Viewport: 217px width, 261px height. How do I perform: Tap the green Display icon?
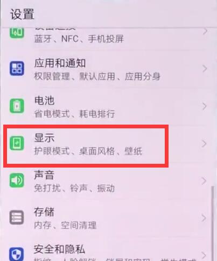[17, 143]
